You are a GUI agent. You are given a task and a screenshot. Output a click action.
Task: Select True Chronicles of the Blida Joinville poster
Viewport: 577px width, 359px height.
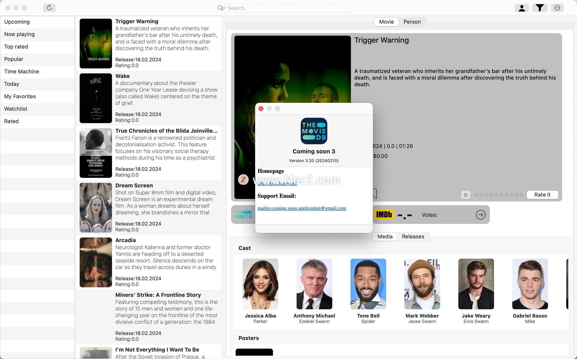click(x=96, y=153)
